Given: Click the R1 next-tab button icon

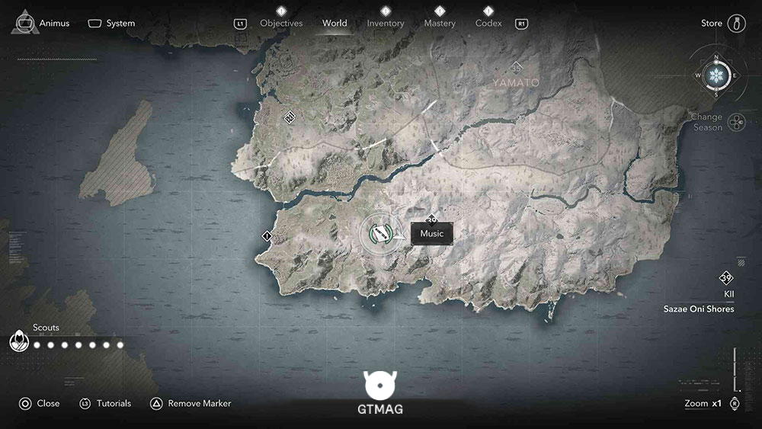Looking at the screenshot, I should pyautogui.click(x=521, y=24).
